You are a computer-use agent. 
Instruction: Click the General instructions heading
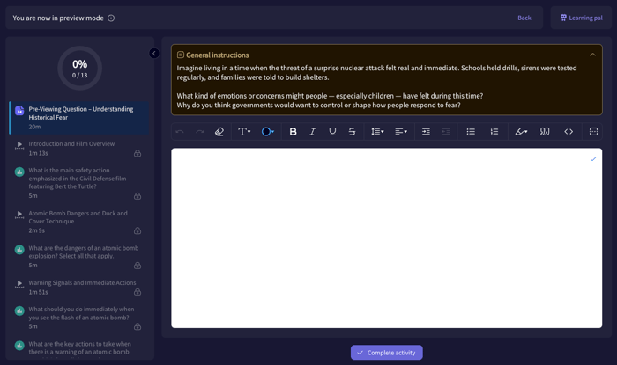click(x=217, y=55)
